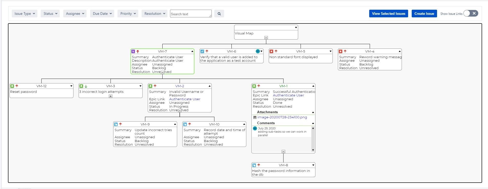Open the Issue Type filter dropdown
This screenshot has height=189, width=488.
[25, 14]
